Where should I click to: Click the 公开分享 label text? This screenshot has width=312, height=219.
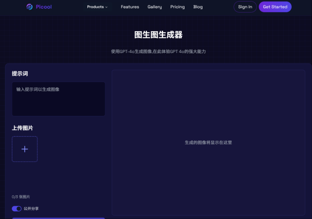click(31, 208)
